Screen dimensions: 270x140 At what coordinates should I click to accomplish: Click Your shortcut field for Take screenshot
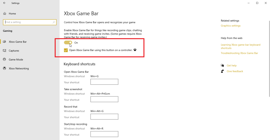104,99
